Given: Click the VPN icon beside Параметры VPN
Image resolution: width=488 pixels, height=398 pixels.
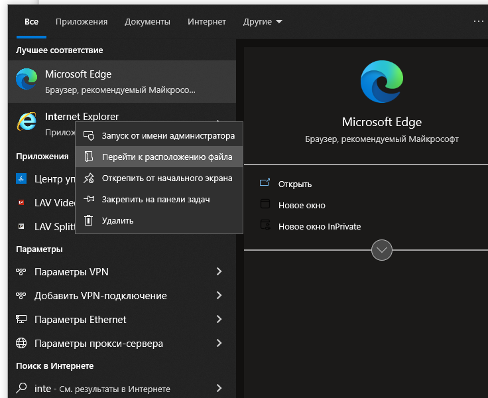Looking at the screenshot, I should [x=21, y=271].
